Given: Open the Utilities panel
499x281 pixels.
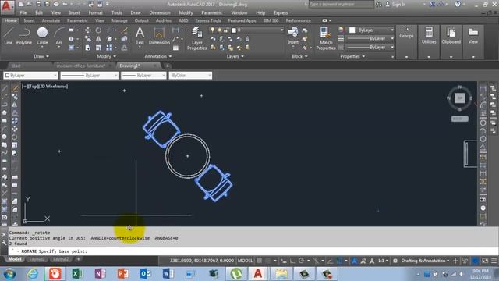Looking at the screenshot, I should (429, 36).
